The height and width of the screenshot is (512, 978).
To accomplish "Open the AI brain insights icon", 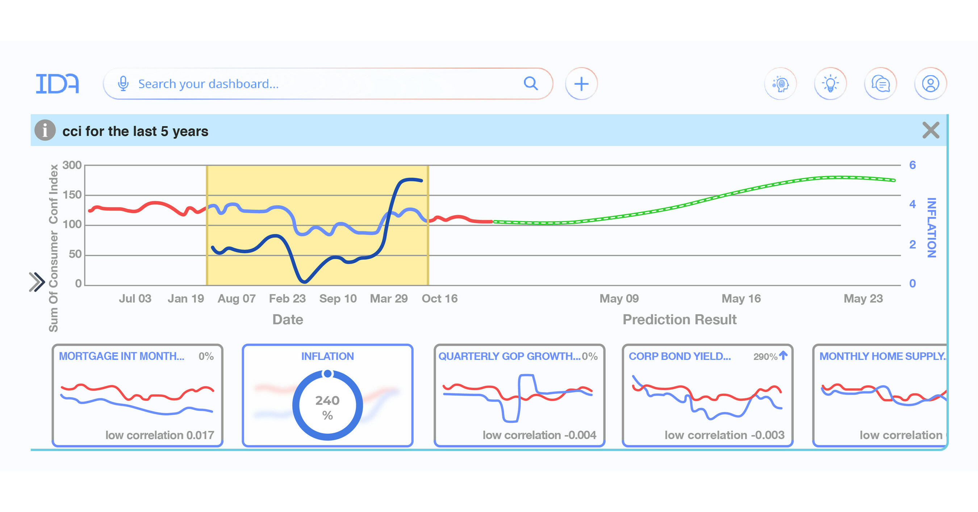I will pyautogui.click(x=780, y=84).
